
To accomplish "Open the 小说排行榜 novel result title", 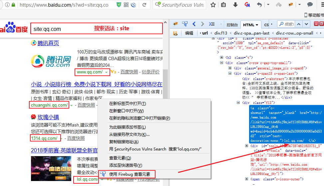I will coord(97,84).
